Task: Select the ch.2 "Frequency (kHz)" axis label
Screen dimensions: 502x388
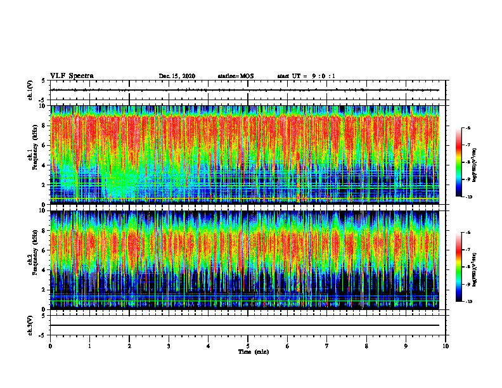Action: (x=35, y=252)
